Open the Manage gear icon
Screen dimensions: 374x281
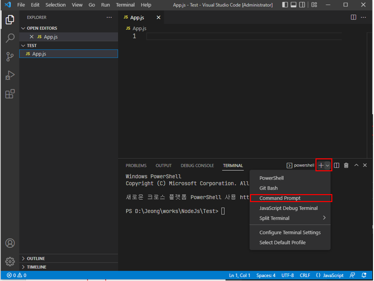click(x=10, y=262)
